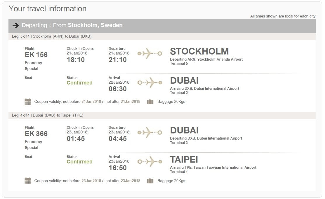Click the calendar icon for leg 3 coupon validity
325x199 pixels.
point(28,102)
